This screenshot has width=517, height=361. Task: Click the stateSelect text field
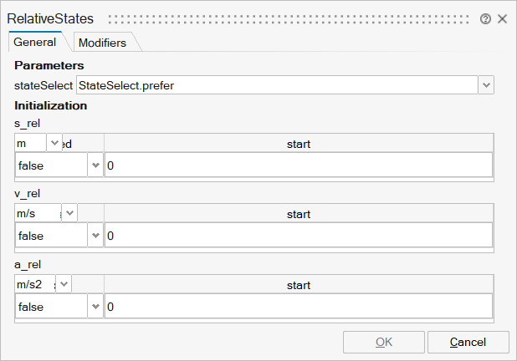point(276,85)
